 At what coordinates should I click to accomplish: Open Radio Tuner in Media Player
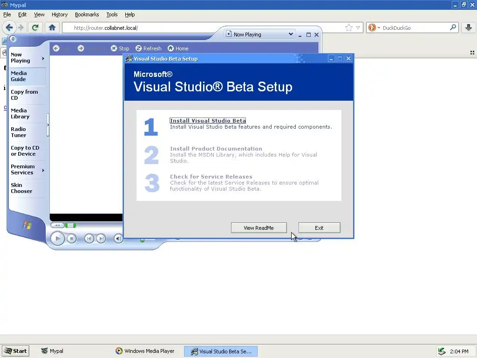coord(18,132)
